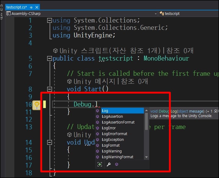Click the MonoBehaviour base class name
This screenshot has width=219, height=178.
[x=166, y=58]
